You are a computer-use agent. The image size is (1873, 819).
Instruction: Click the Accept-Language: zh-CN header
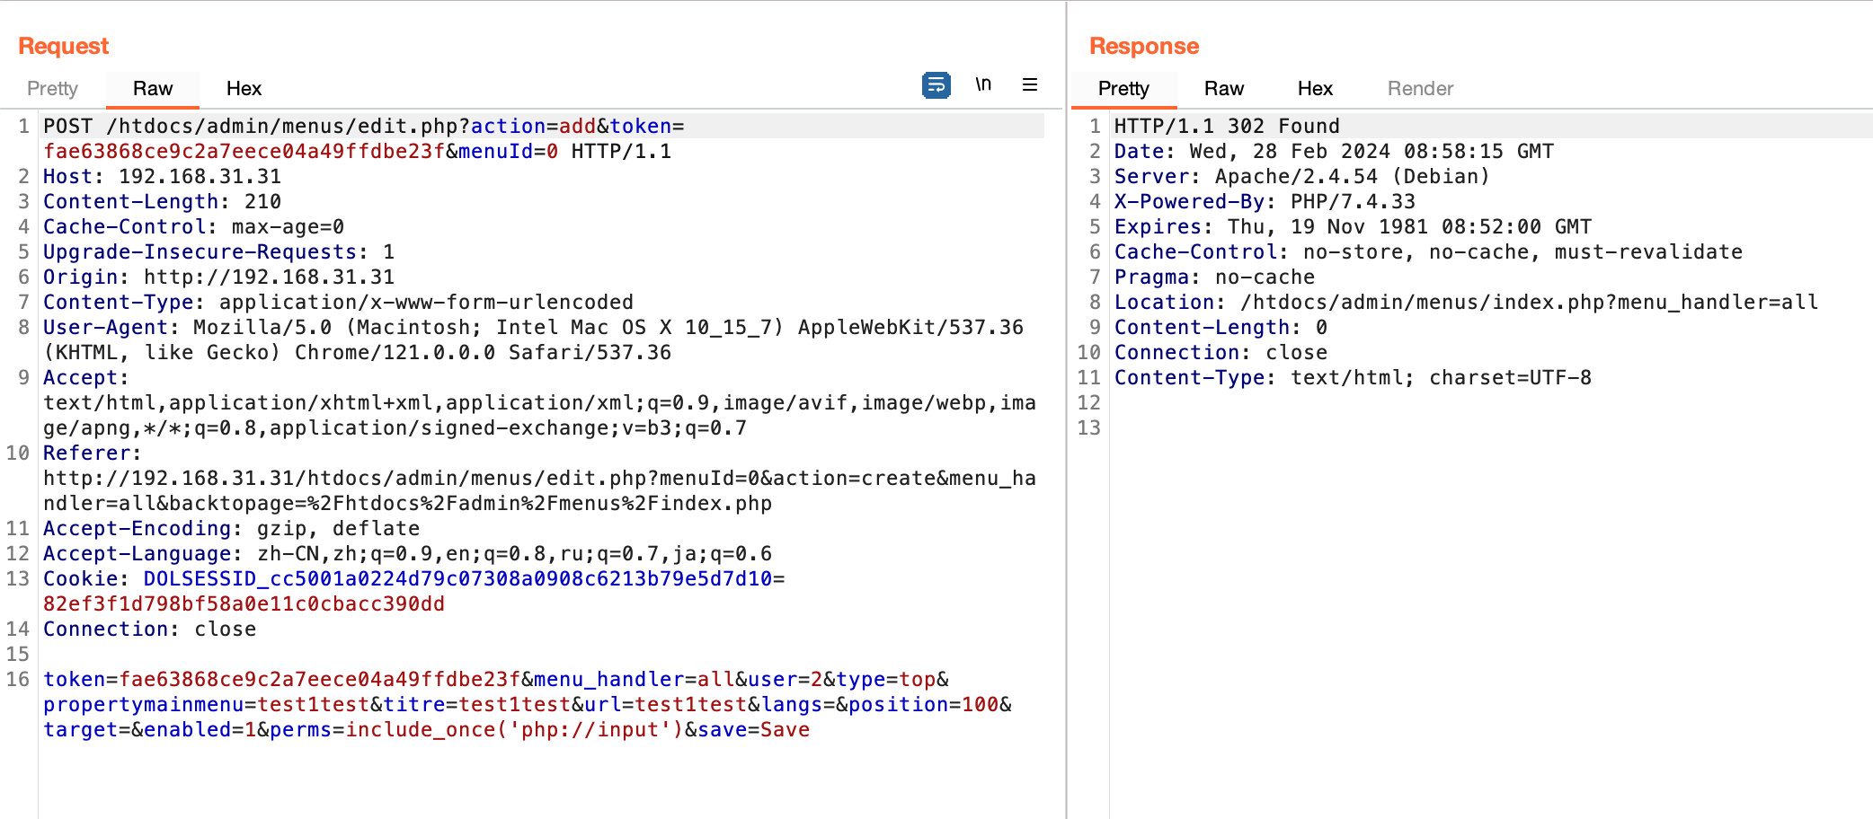[407, 553]
